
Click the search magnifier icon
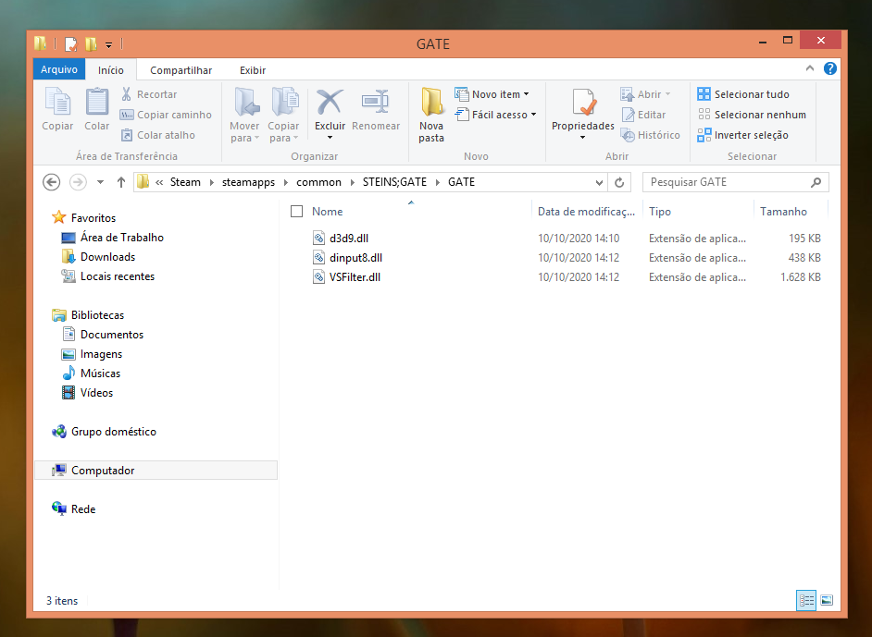[816, 182]
